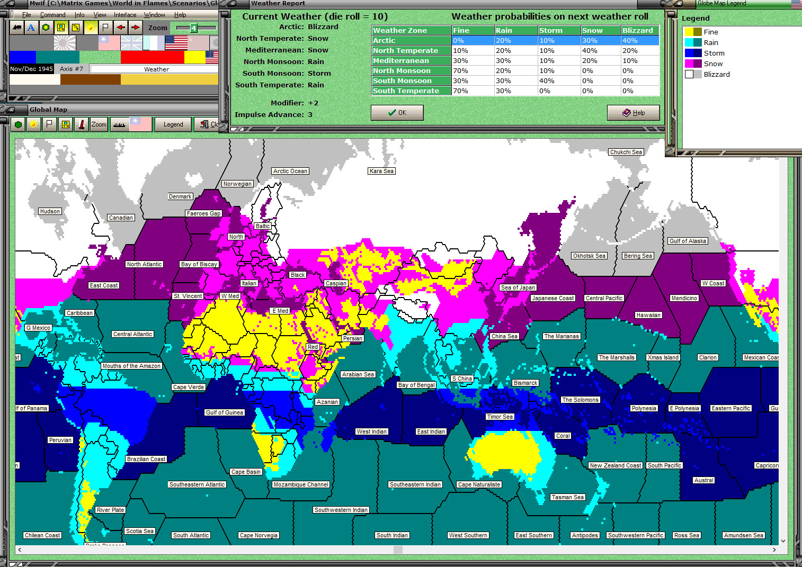Screen dimensions: 802x567
Task: Select the Mediterranean row in the probability table
Action: click(515, 61)
